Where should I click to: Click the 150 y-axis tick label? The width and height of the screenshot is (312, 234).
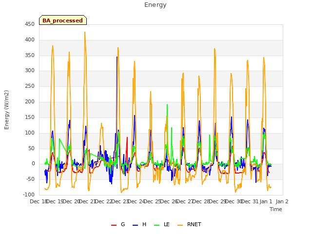30,117
